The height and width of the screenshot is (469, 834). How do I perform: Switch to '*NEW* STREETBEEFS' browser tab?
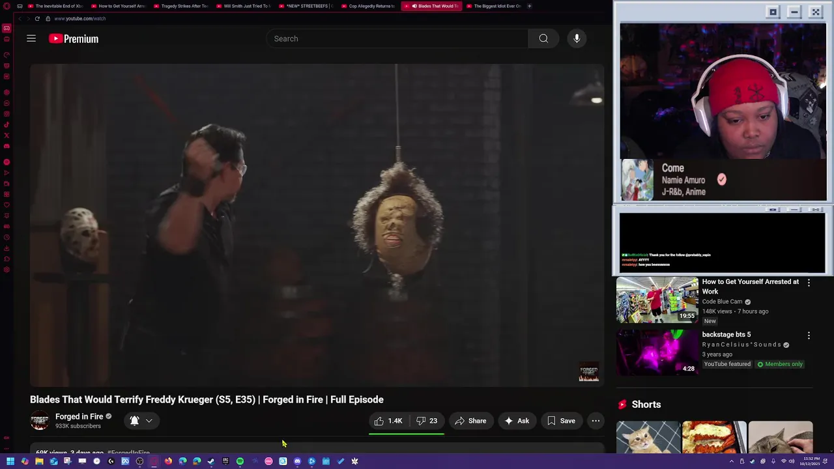click(x=306, y=6)
